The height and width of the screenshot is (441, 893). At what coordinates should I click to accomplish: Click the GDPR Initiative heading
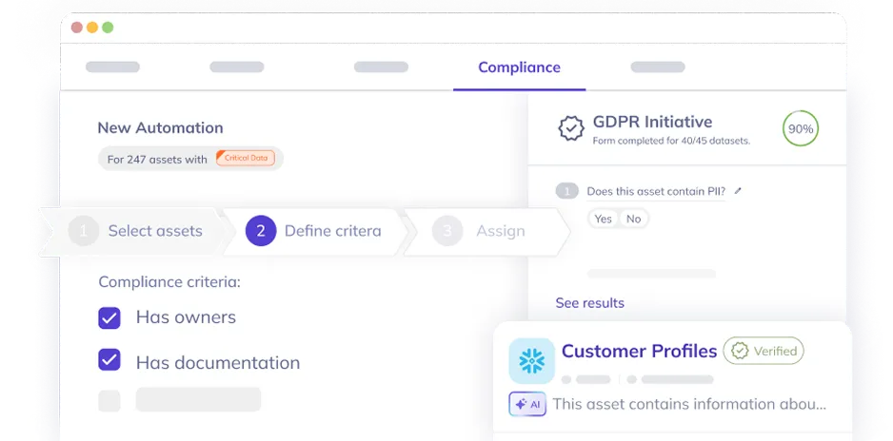[652, 122]
